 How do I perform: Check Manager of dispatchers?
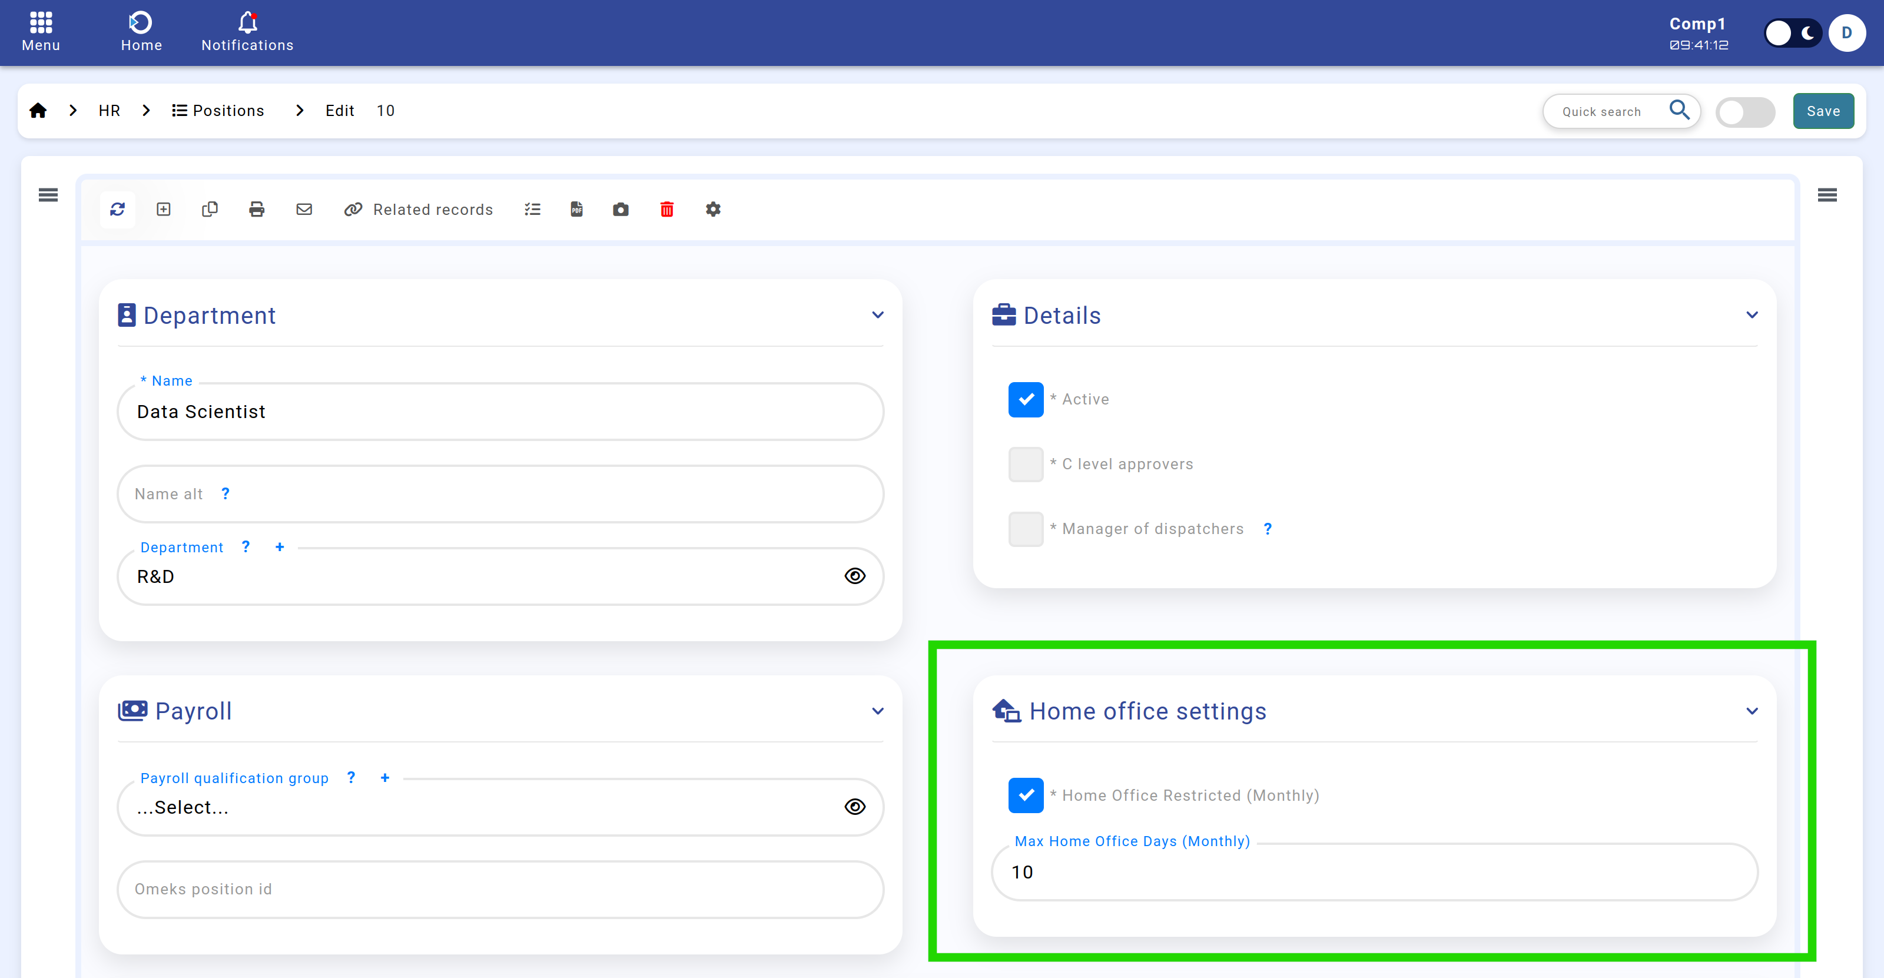[1026, 529]
